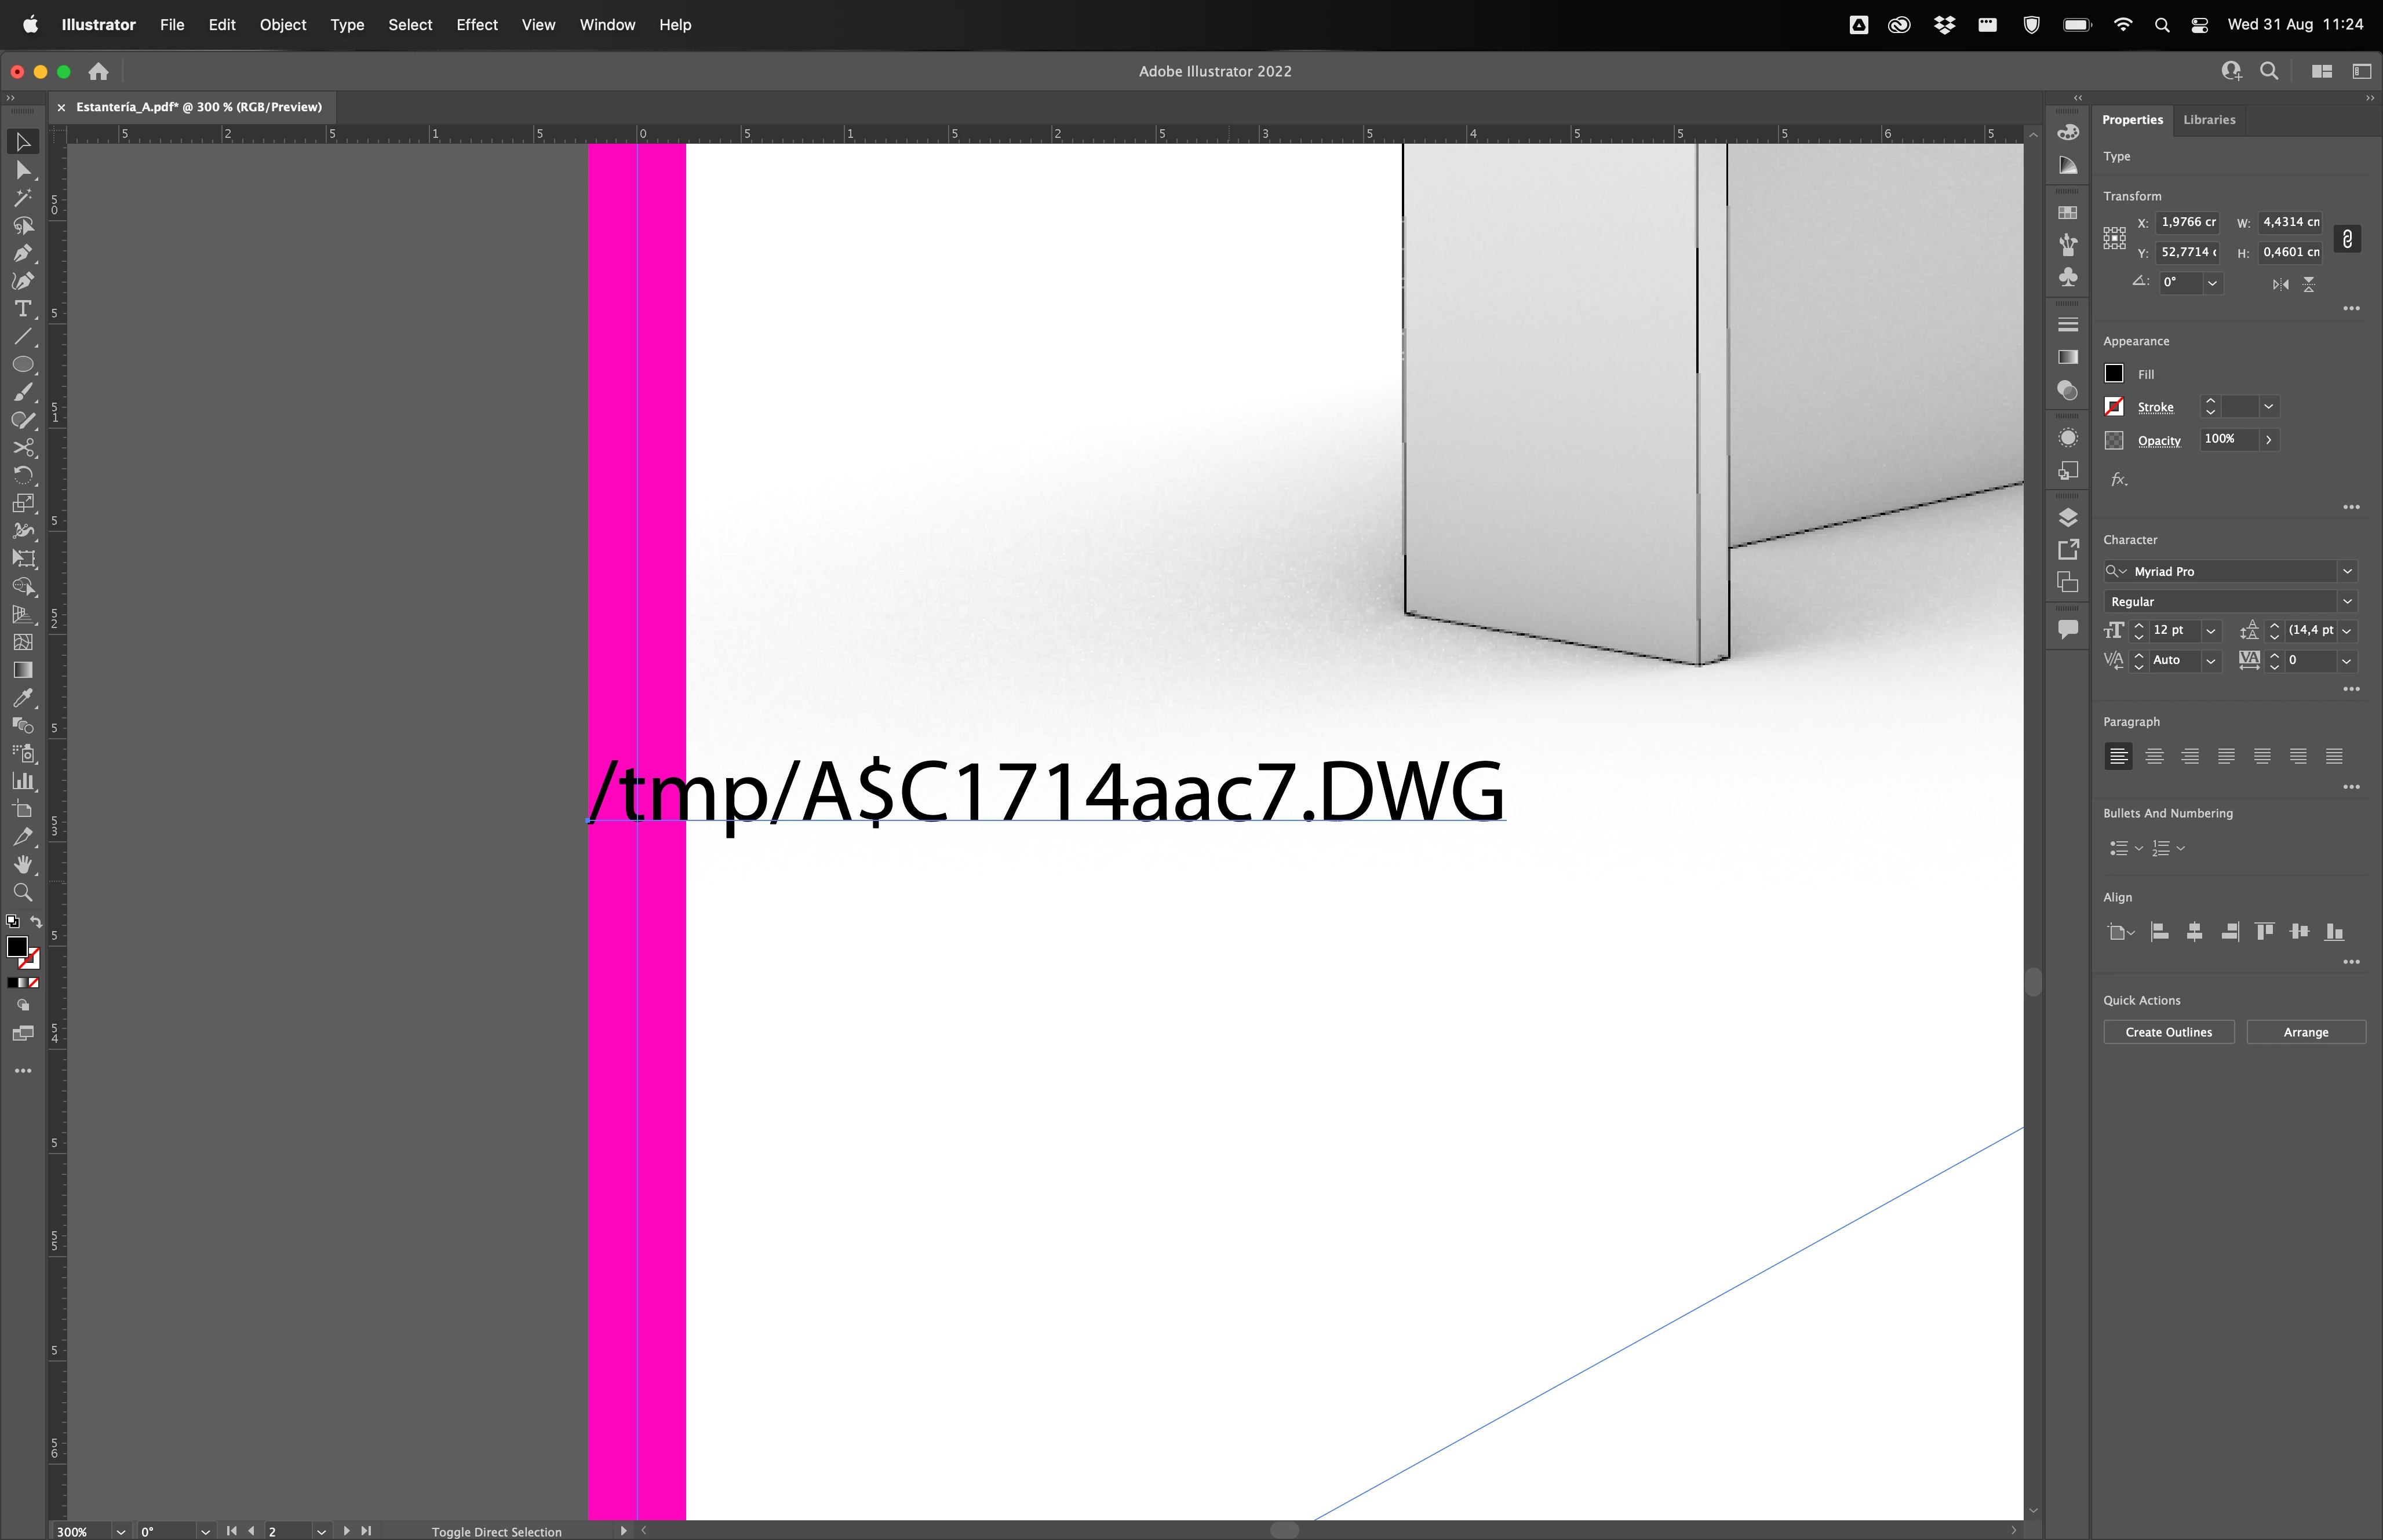Select the Zoom tool

(x=23, y=892)
